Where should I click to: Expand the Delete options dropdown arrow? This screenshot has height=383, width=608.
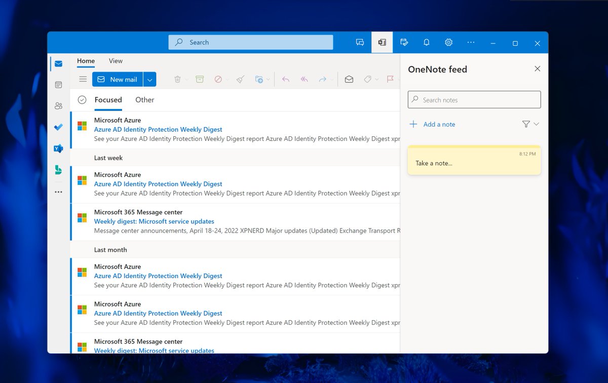(x=186, y=80)
